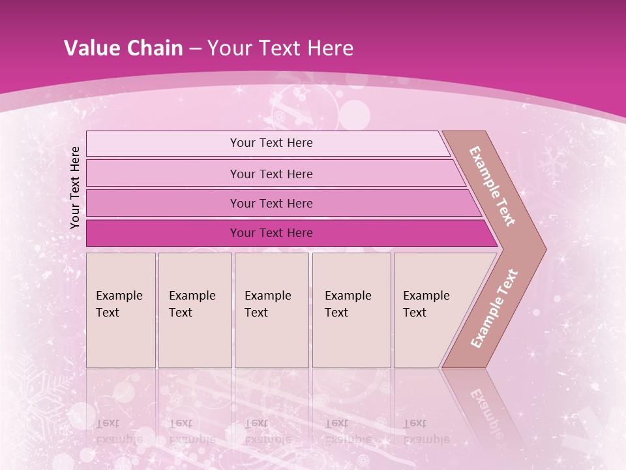Select the upper chevron arm "Example Text"
The height and width of the screenshot is (470, 626).
click(x=492, y=186)
